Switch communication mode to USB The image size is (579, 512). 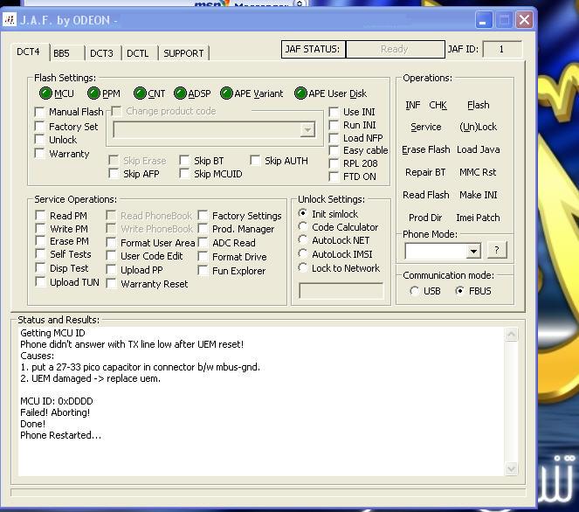pyautogui.click(x=414, y=291)
